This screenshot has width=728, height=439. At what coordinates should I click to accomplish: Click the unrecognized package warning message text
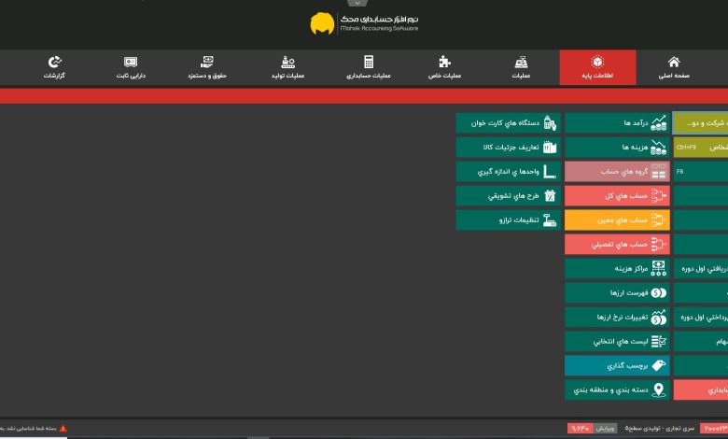(28, 429)
